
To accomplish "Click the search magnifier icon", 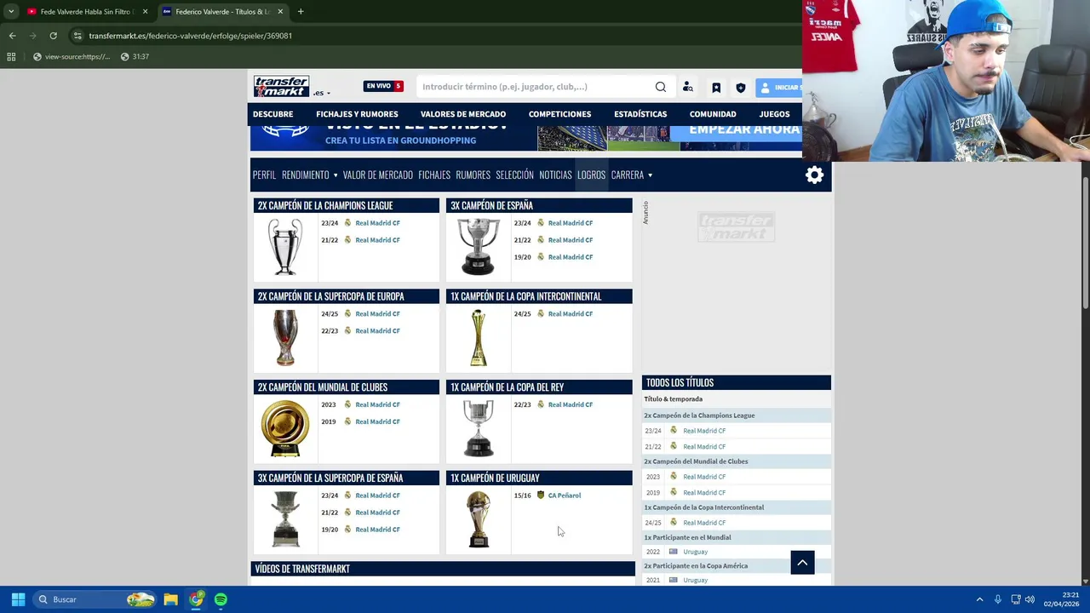I will pyautogui.click(x=661, y=87).
